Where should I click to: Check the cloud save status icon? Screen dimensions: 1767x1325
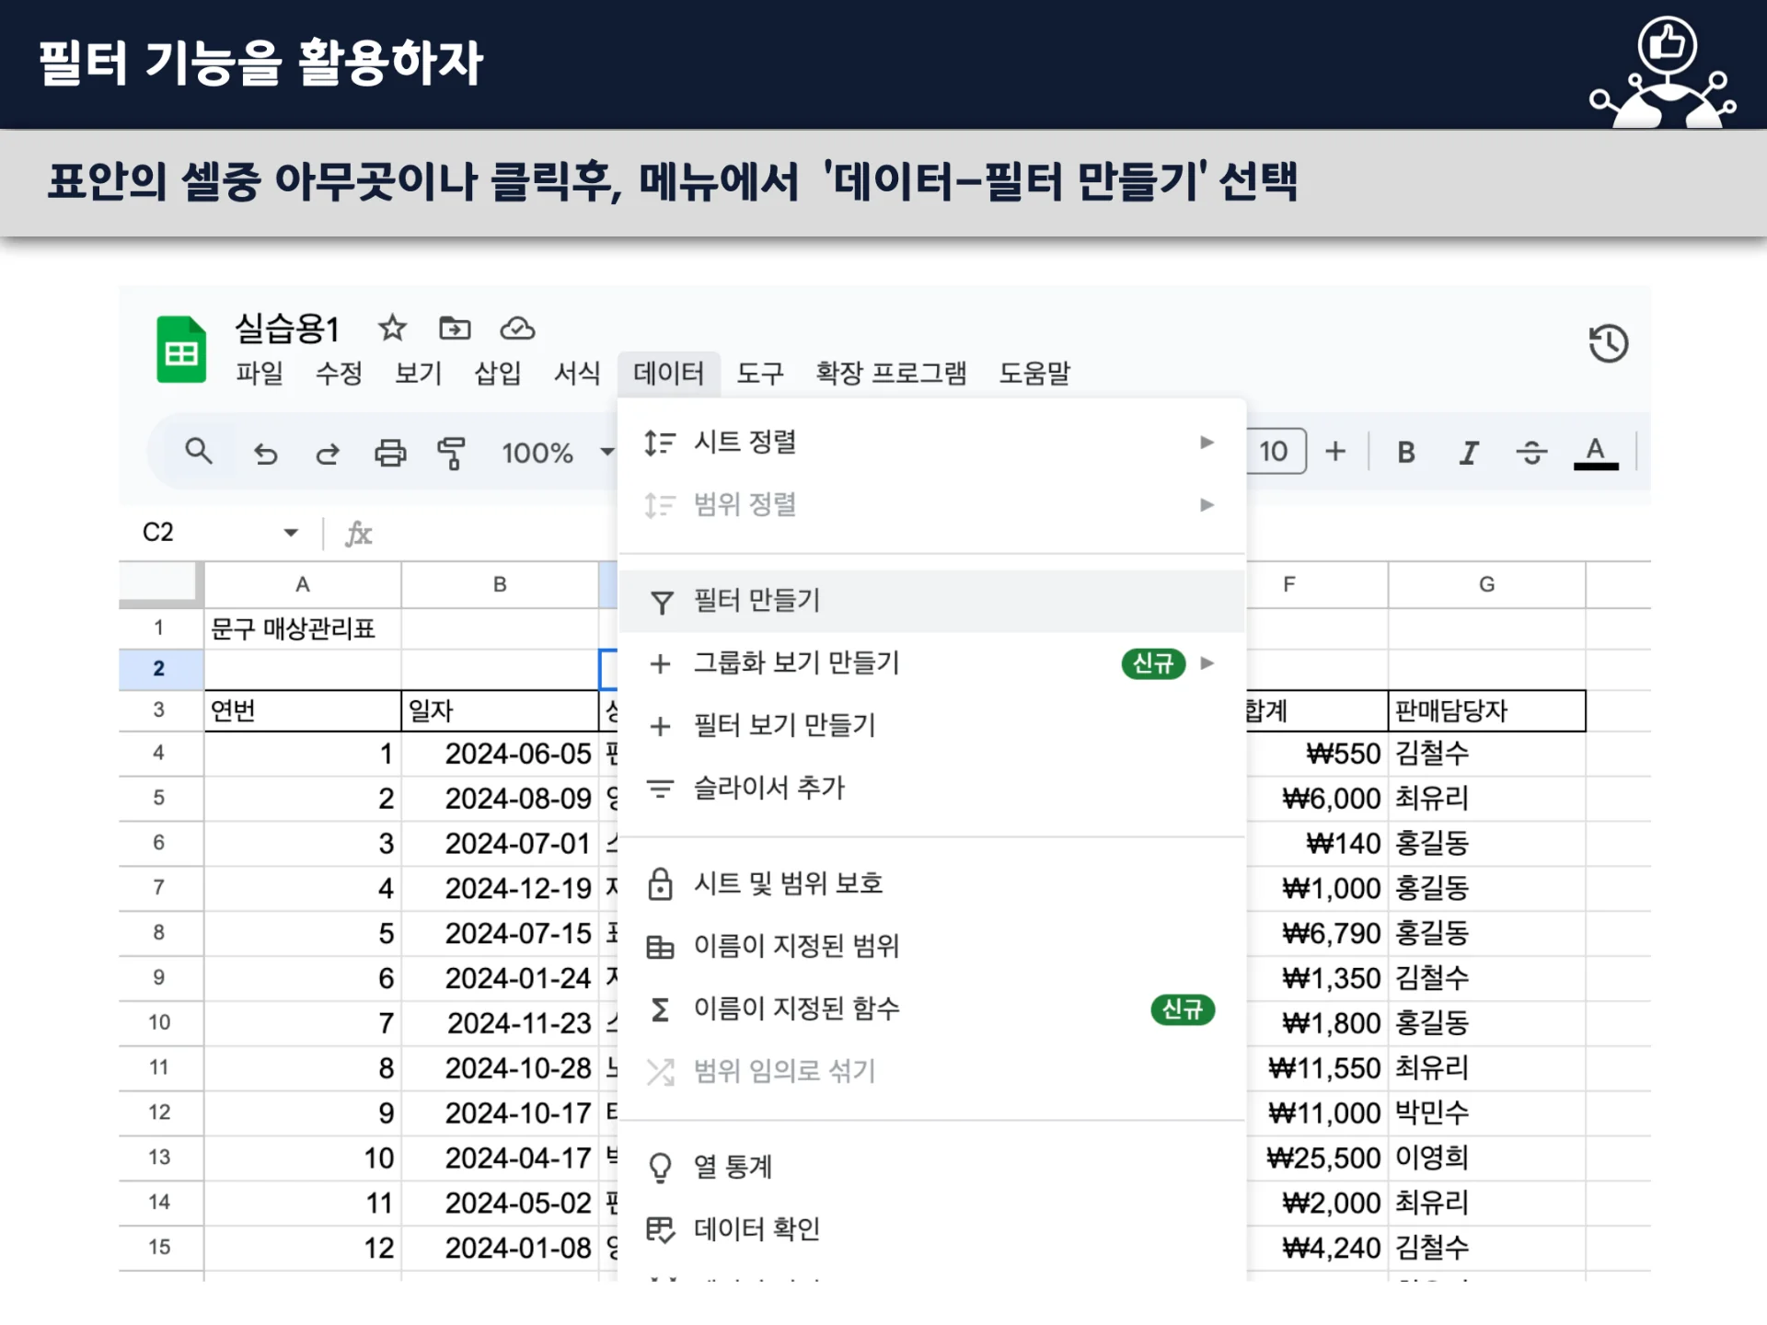point(517,328)
